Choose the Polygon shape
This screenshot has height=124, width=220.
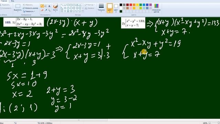coord(77,5)
